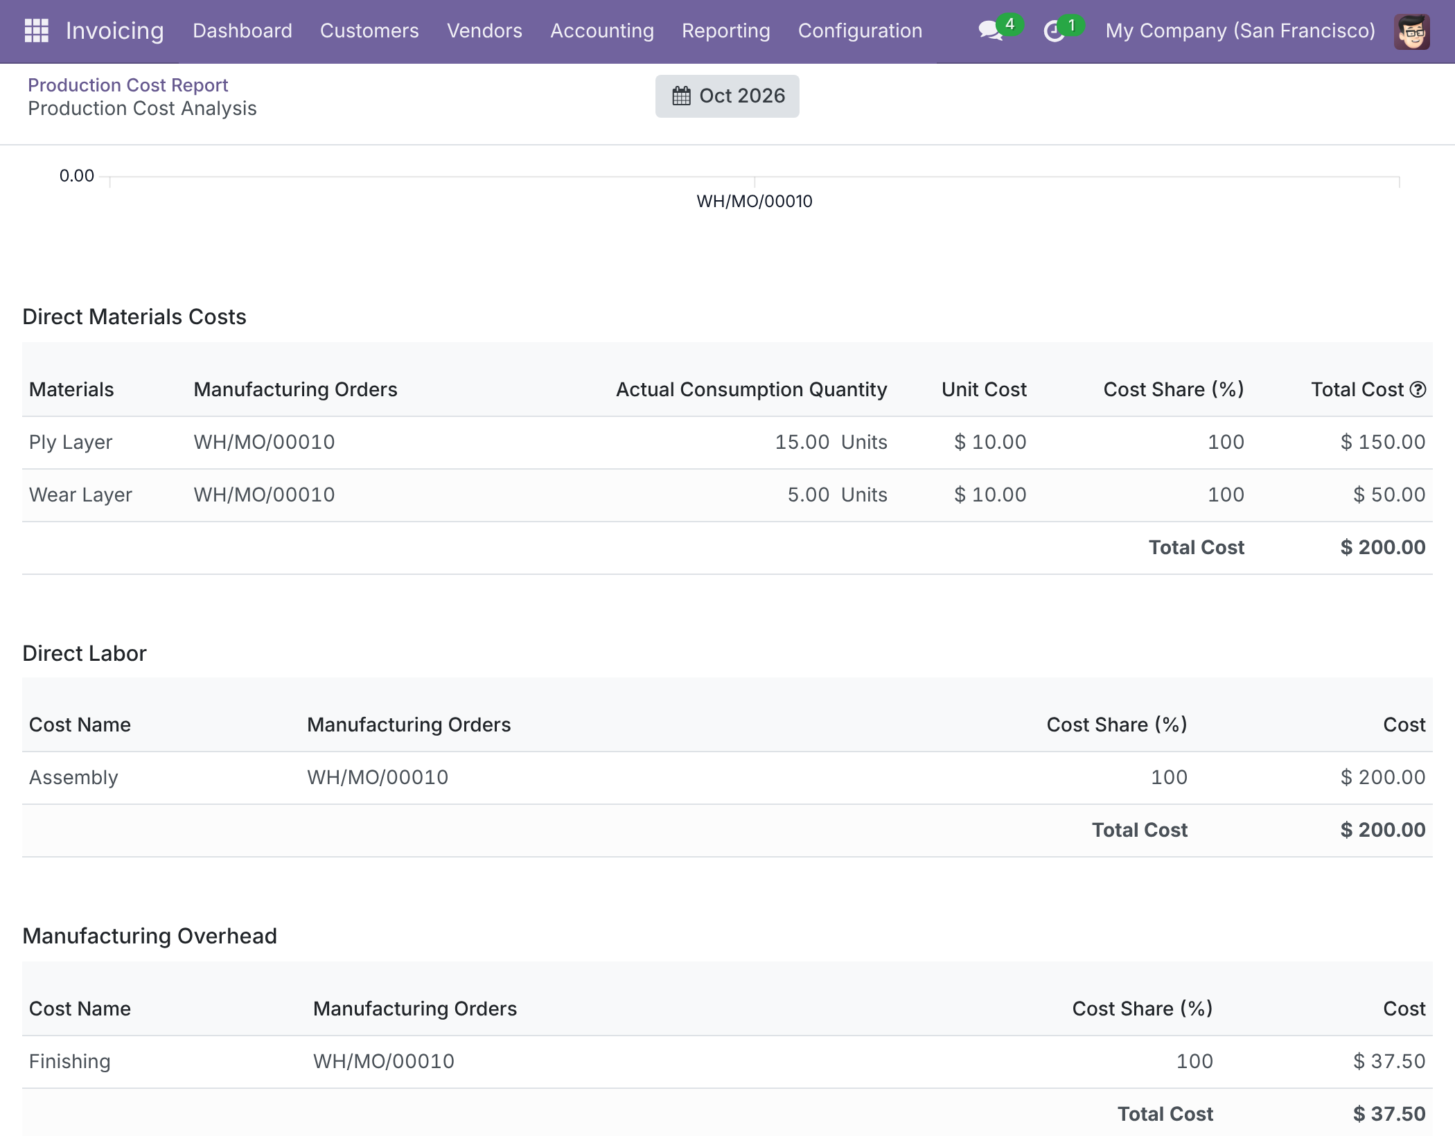
Task: Click WH/MO/00010 in the Wear Layer row
Action: click(x=264, y=495)
